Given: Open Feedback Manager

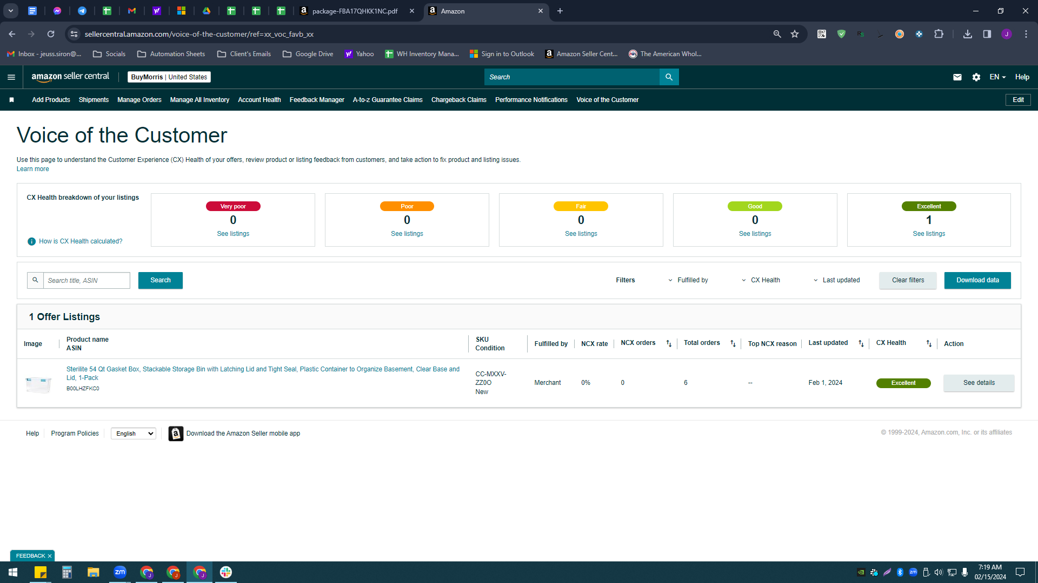Looking at the screenshot, I should point(317,100).
